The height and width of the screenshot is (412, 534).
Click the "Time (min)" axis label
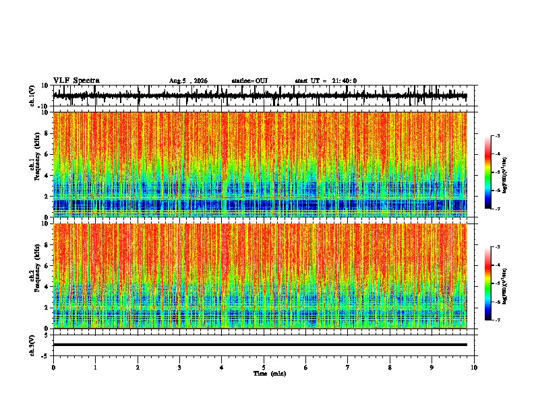270,374
